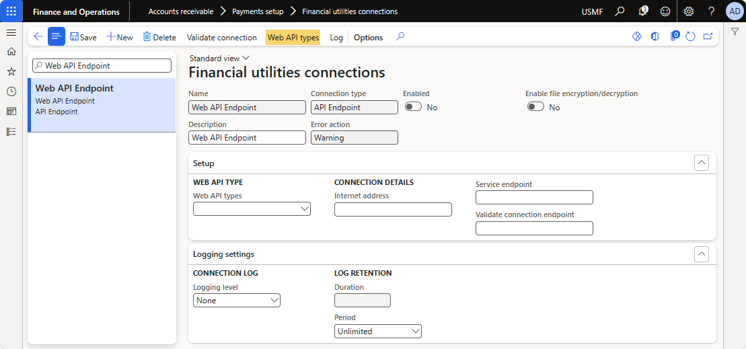The height and width of the screenshot is (349, 746).
Task: Open the settings gear icon
Action: point(688,11)
